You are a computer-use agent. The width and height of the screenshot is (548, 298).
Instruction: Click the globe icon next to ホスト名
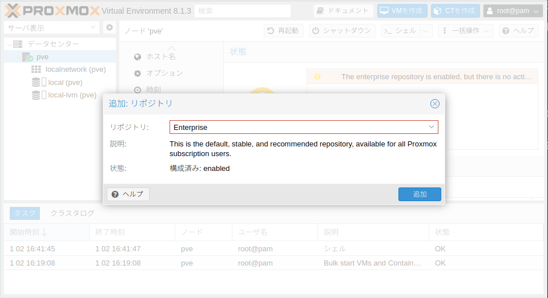[x=138, y=57]
